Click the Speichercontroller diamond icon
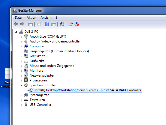 pyautogui.click(x=26, y=85)
